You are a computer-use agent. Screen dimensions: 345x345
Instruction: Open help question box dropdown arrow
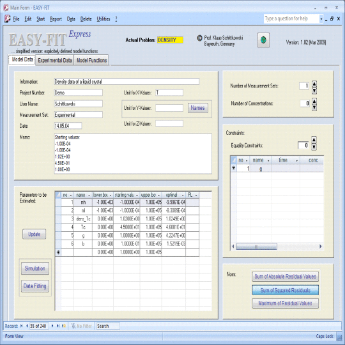[321, 19]
